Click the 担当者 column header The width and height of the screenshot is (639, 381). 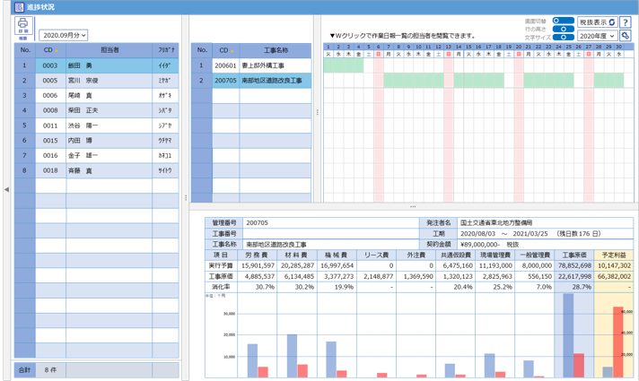coord(109,51)
